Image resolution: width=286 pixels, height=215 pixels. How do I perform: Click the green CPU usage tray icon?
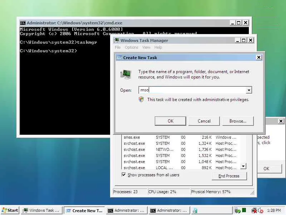point(244,210)
